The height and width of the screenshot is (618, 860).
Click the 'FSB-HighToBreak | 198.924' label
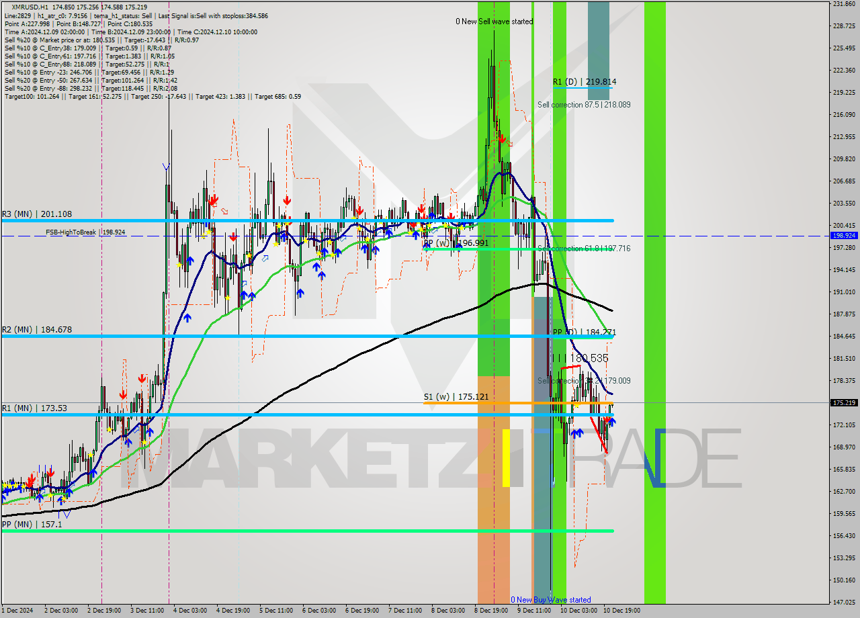[x=85, y=232]
